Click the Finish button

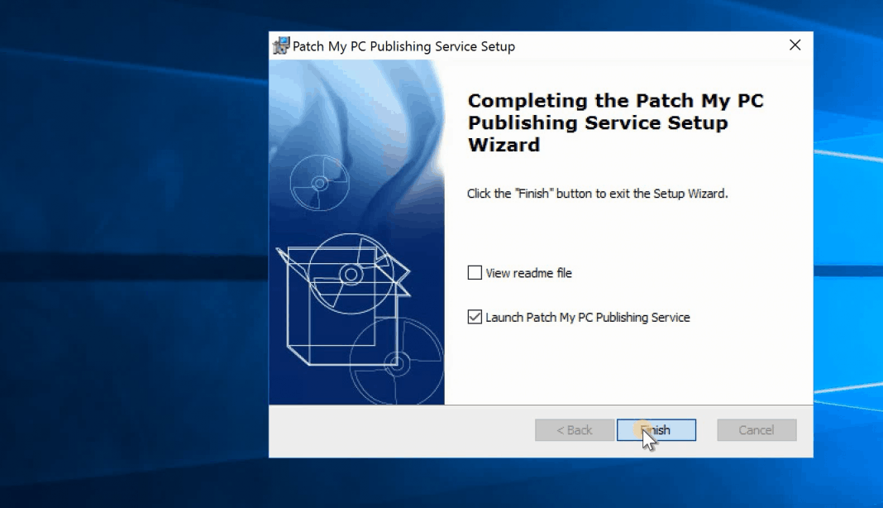[x=656, y=429]
